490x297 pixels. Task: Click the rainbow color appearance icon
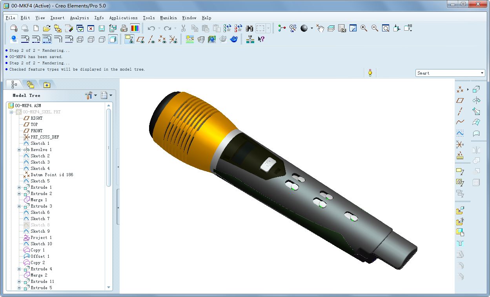pos(135,28)
